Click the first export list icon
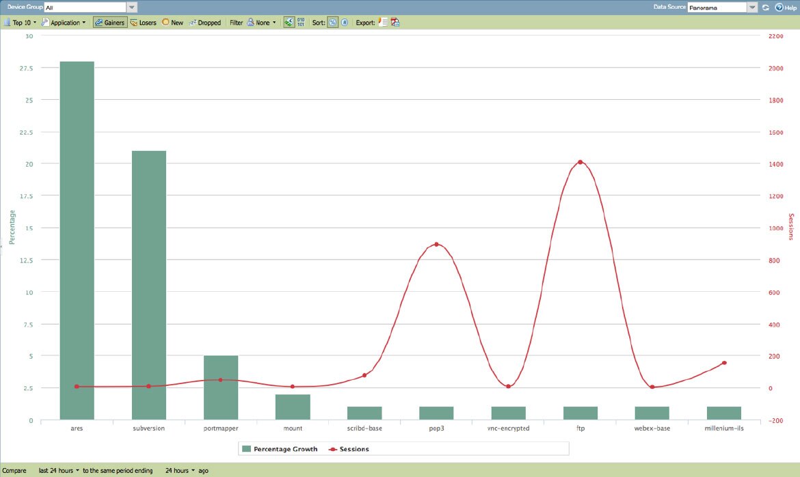This screenshot has height=477, width=800. click(x=383, y=23)
